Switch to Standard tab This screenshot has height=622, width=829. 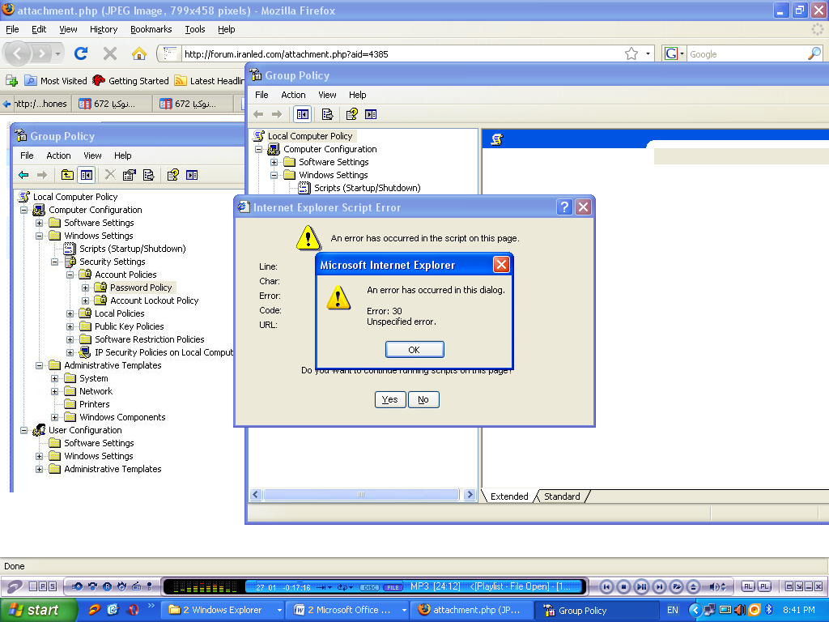coord(562,496)
